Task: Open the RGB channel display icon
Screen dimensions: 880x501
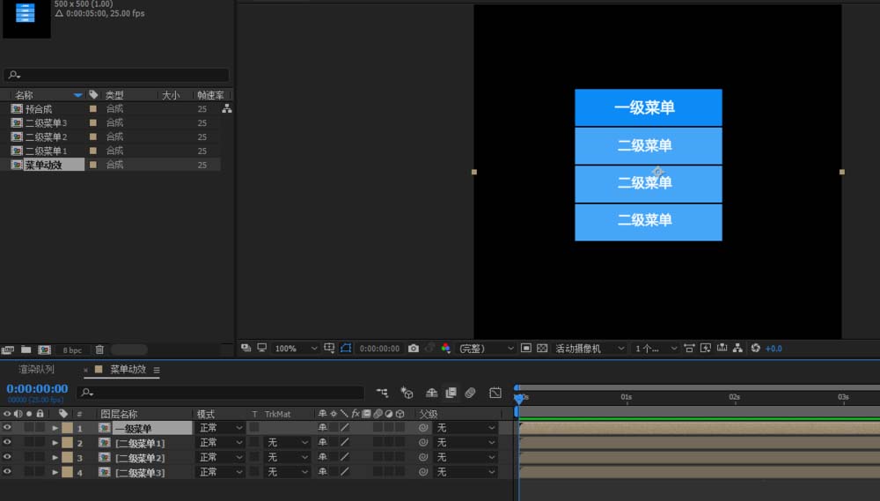Action: click(x=445, y=348)
